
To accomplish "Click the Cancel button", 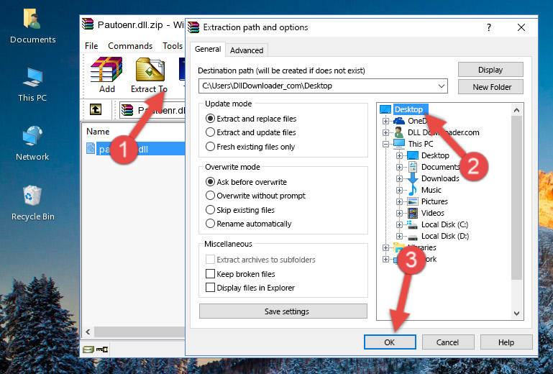I will click(x=448, y=342).
